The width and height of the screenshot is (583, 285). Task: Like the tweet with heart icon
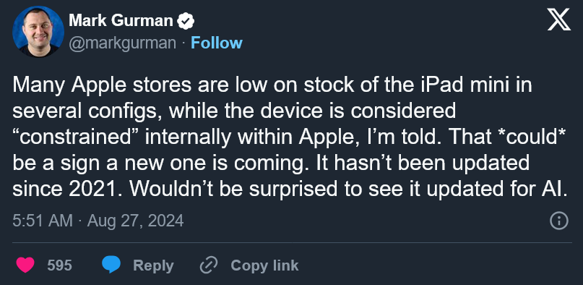[x=25, y=265]
